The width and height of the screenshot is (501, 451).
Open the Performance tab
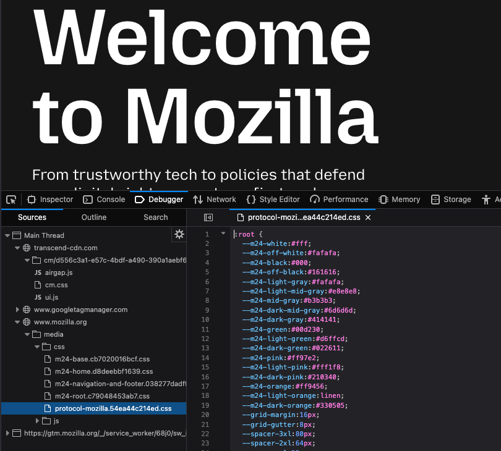[339, 200]
